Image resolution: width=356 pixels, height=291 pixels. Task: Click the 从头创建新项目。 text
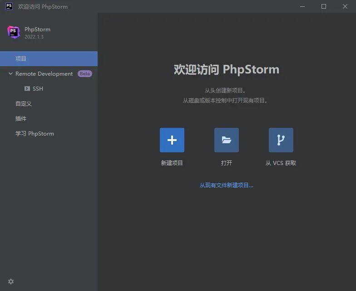coord(225,91)
